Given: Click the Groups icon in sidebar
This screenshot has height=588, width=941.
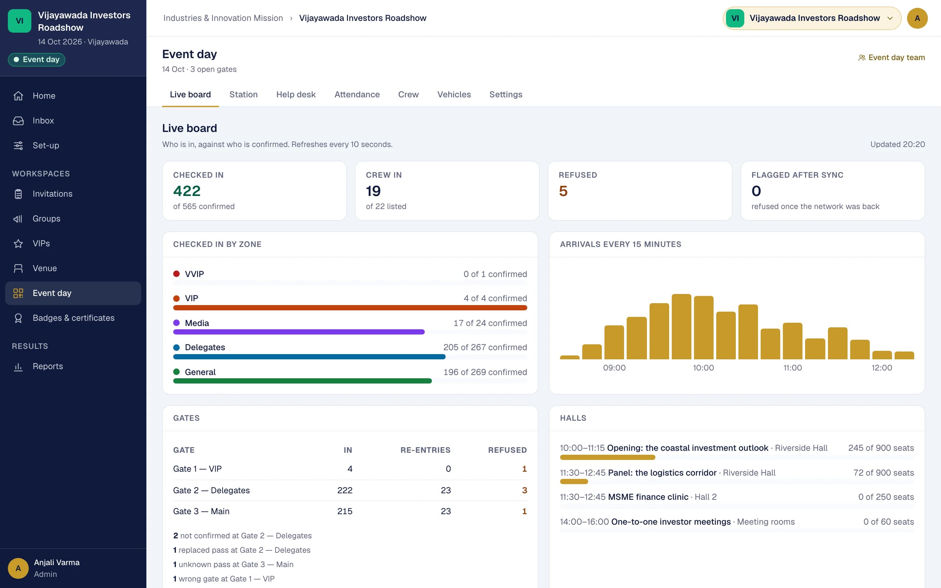Looking at the screenshot, I should pyautogui.click(x=18, y=219).
